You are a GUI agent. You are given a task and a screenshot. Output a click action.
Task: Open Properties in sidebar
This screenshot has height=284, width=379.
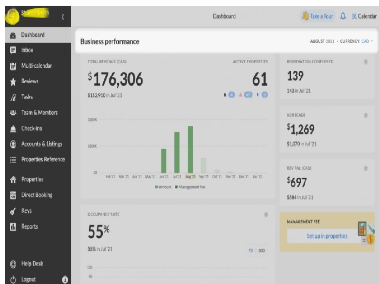[x=32, y=179]
